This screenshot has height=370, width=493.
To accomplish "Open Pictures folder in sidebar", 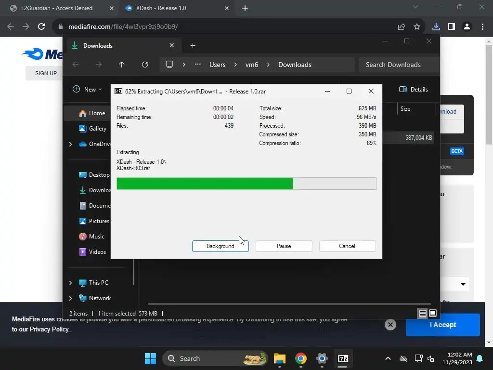I will click(94, 221).
